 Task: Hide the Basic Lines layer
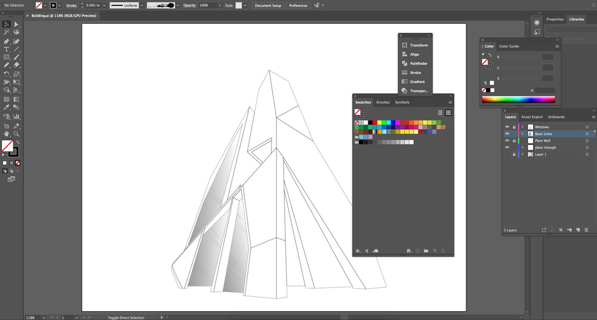coord(507,133)
